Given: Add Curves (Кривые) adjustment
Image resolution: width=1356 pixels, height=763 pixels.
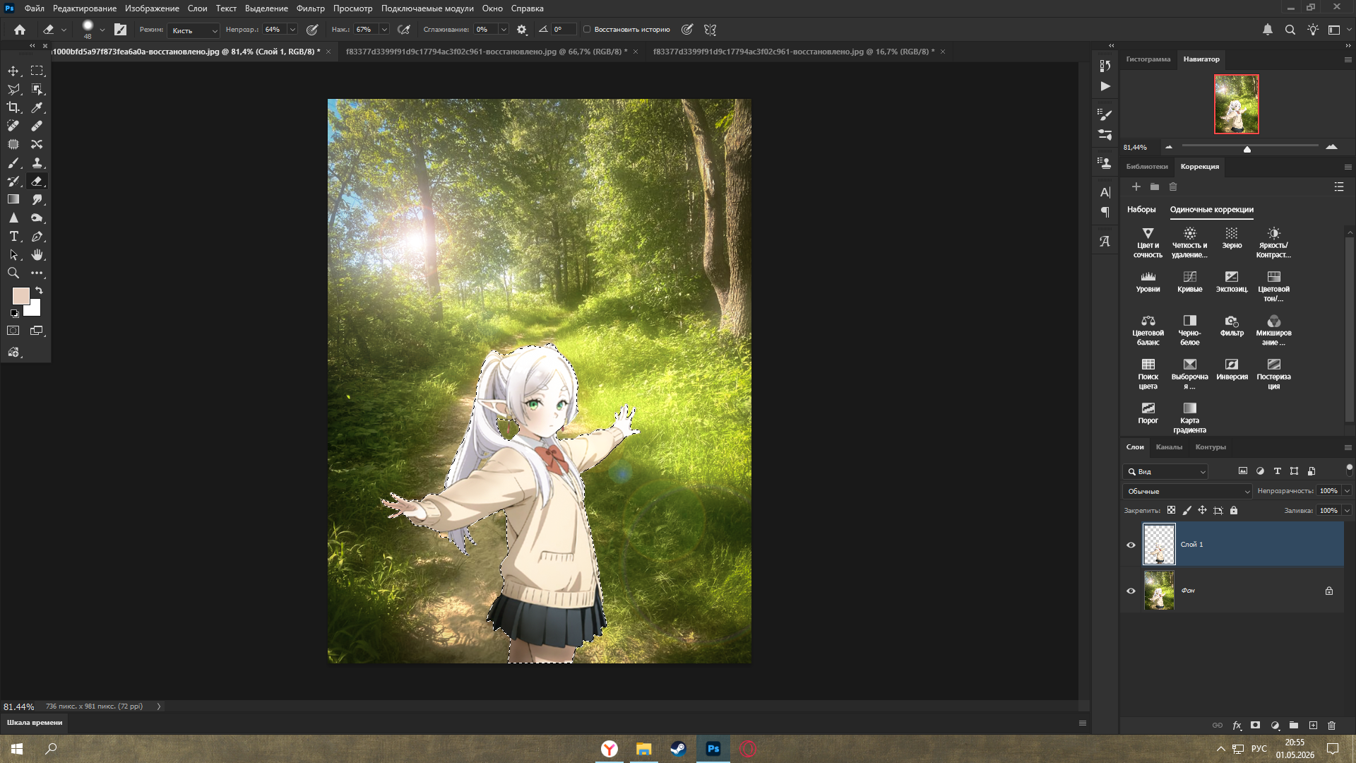Looking at the screenshot, I should pyautogui.click(x=1190, y=281).
